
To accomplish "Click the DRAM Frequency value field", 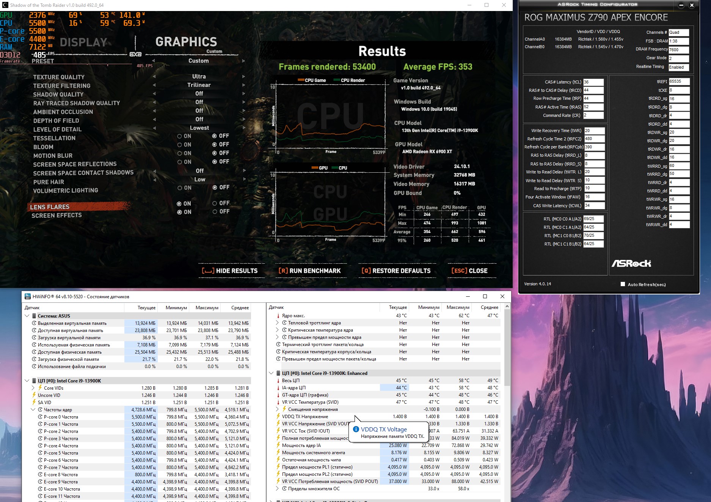I will 679,50.
